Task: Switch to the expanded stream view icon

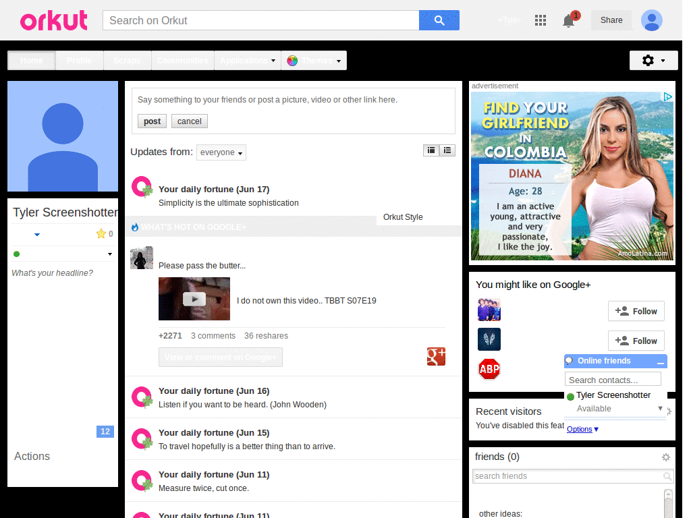Action: pyautogui.click(x=431, y=150)
